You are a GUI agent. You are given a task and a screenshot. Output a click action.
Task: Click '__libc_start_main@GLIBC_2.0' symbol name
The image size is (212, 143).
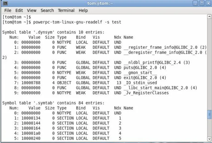[x=155, y=88]
